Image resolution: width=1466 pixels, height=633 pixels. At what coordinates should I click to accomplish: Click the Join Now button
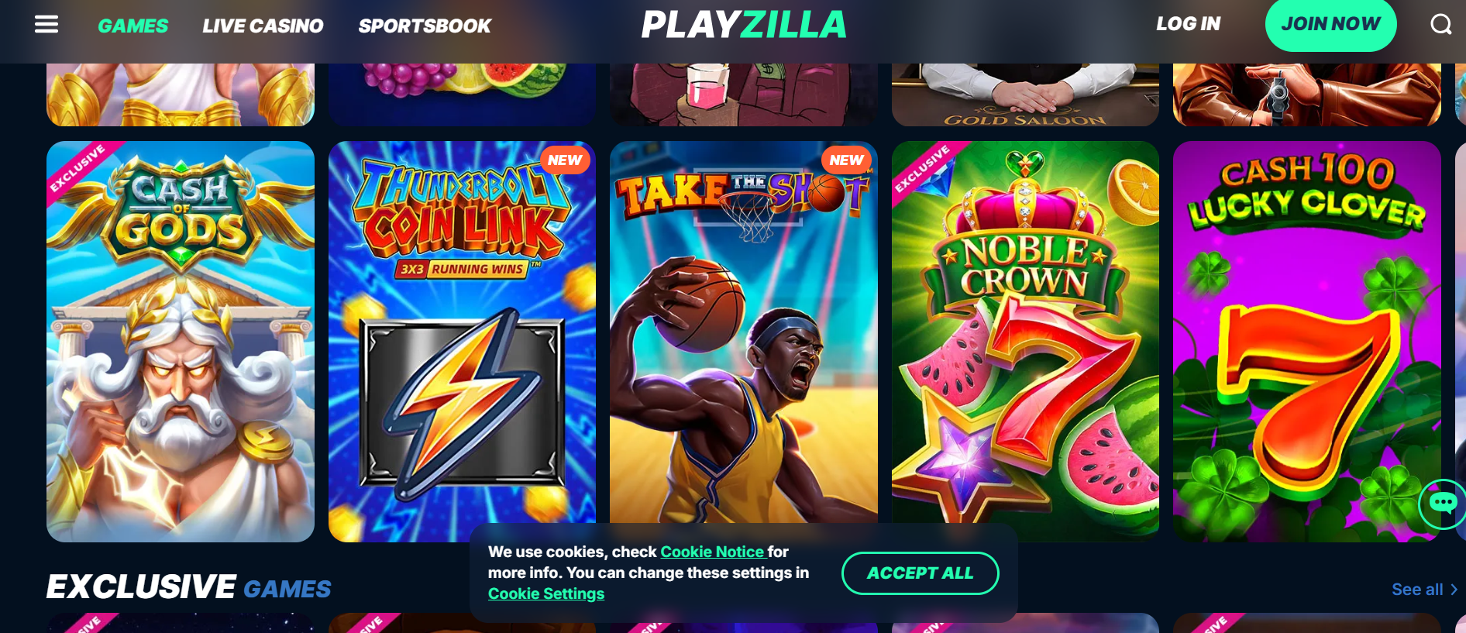[1330, 24]
